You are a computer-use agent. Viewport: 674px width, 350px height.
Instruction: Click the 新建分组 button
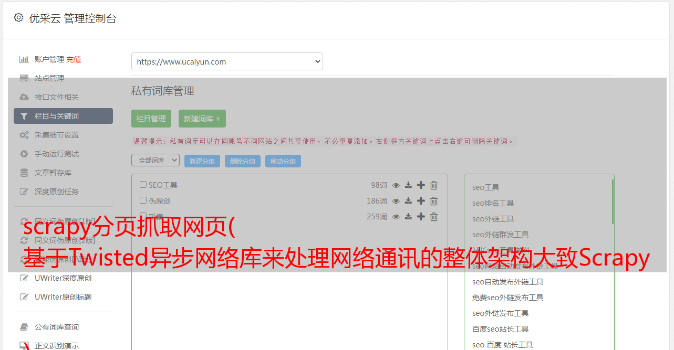[202, 162]
